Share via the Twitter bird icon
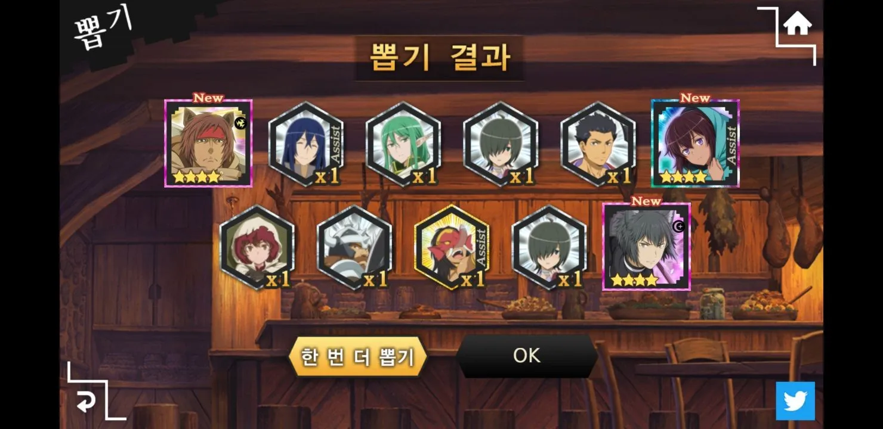883x429 pixels. click(x=795, y=401)
